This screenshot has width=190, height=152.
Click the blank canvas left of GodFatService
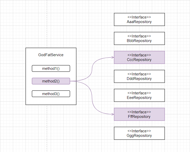(x=13, y=76)
